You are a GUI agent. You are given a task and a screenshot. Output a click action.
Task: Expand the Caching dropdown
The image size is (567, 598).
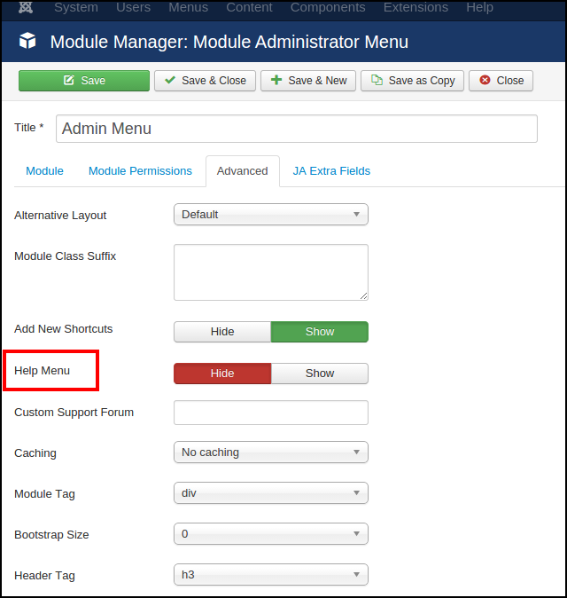[x=270, y=452]
